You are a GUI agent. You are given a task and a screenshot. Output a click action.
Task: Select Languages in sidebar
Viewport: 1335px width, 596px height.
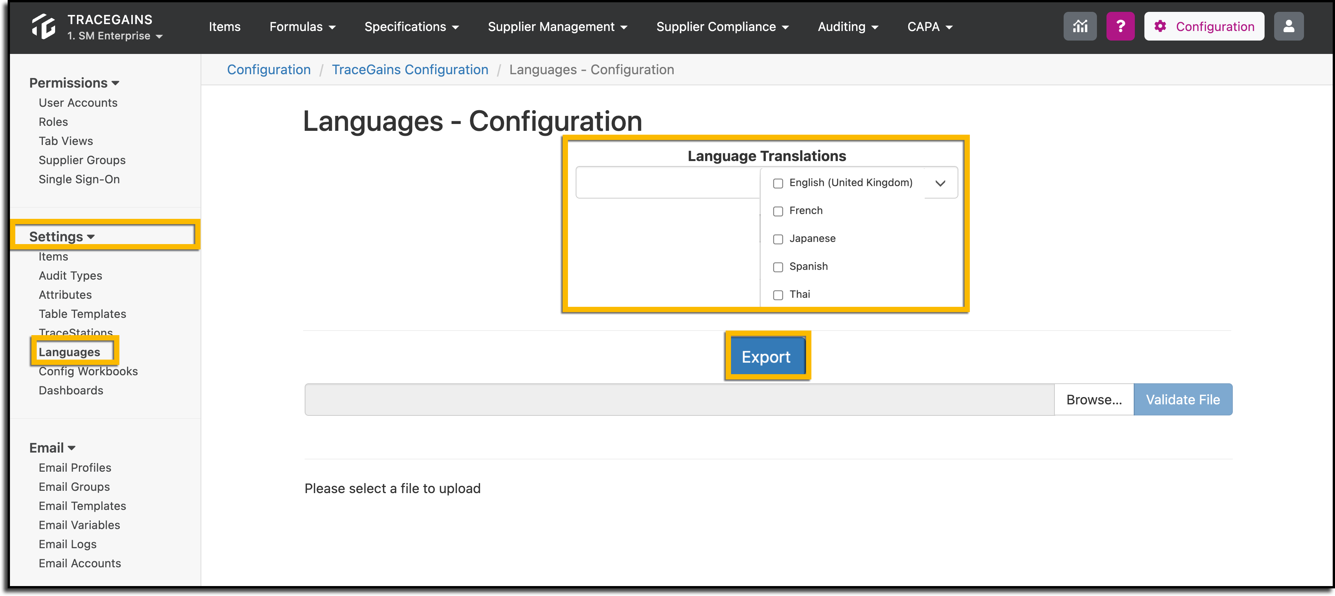[69, 352]
